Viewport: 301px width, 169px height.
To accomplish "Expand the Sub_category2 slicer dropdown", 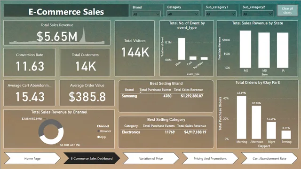I will tap(257, 14).
